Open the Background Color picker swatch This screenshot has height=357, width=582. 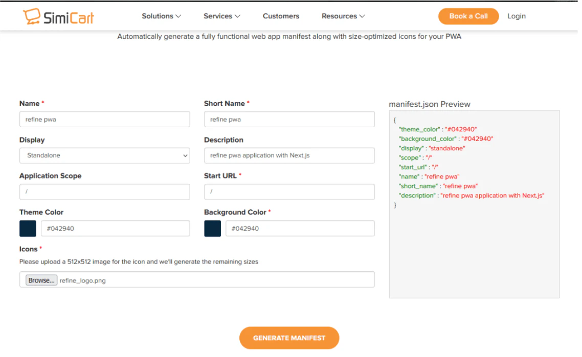tap(213, 228)
